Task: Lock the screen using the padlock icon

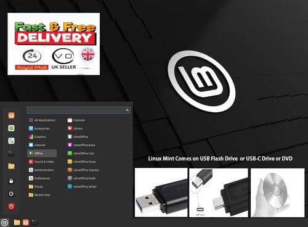Action: click(11, 181)
